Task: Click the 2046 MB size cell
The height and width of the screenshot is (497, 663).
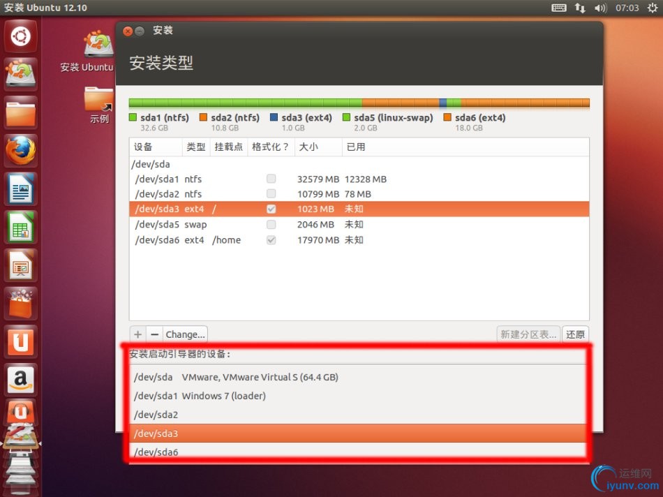Action: [315, 224]
